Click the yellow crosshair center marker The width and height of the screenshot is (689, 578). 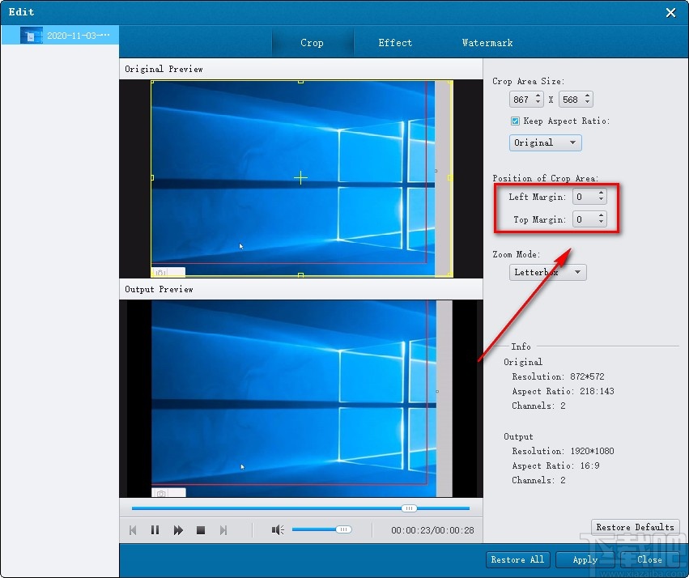click(x=300, y=178)
